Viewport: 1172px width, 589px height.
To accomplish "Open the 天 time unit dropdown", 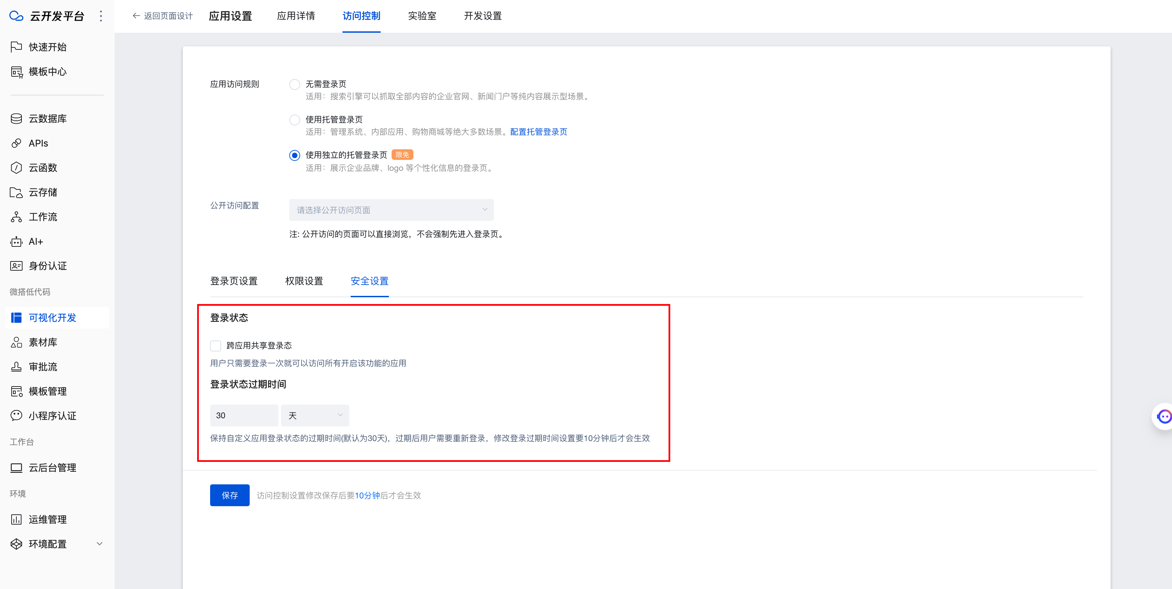I will (315, 415).
